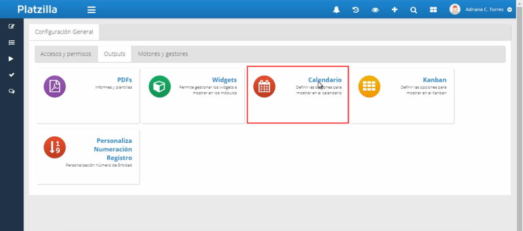Click the red numbering sort icon
Screen dimensions: 523x231
(x=55, y=147)
